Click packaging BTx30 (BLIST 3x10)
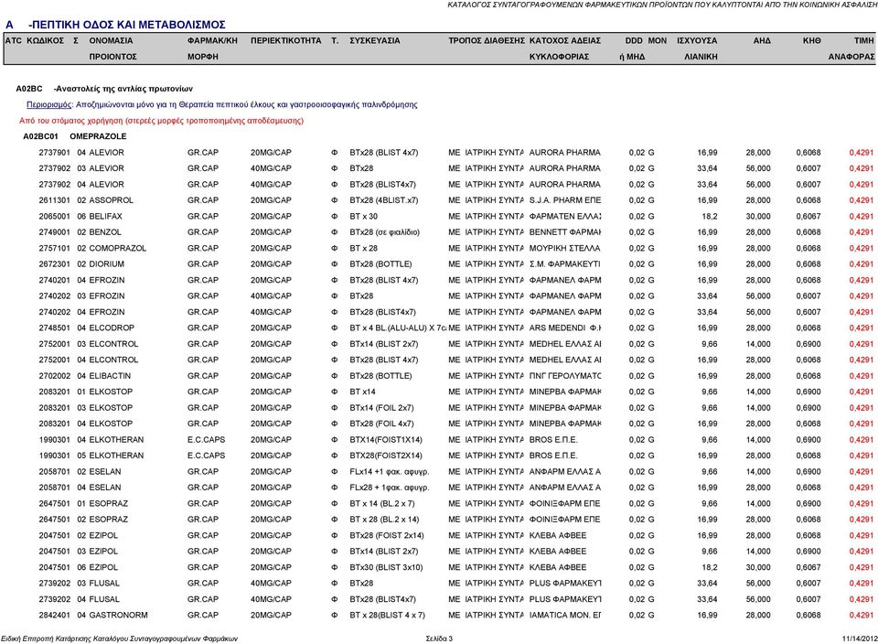Screen dimensions: 878x644 tap(386, 567)
